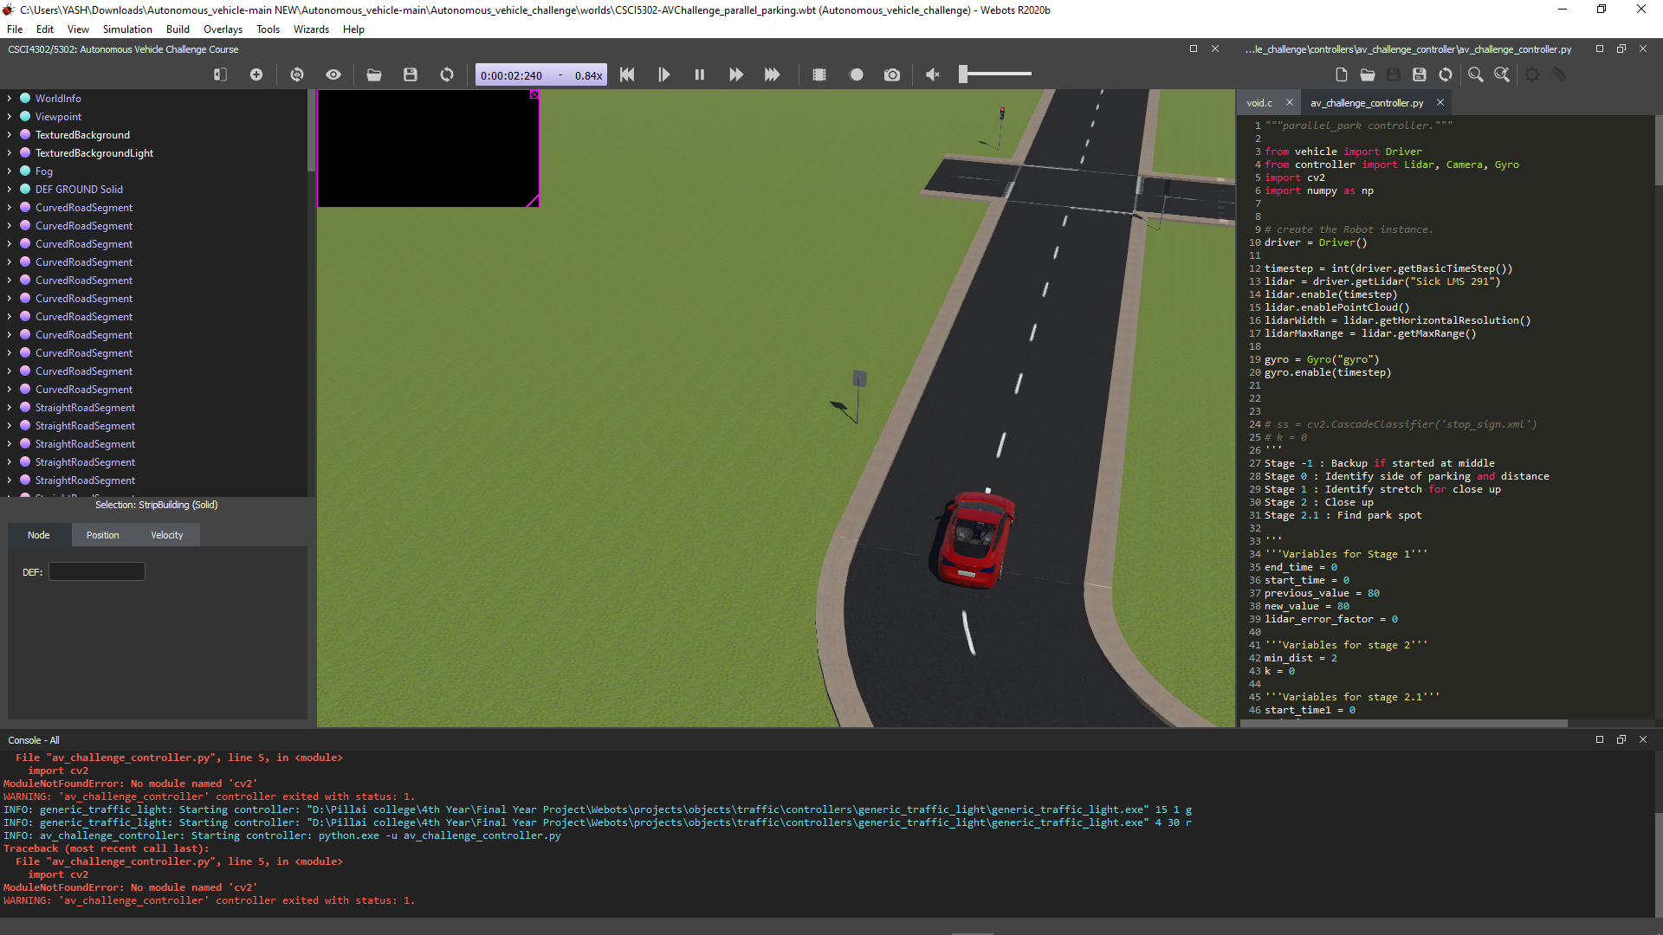Expand the Fog node in the scene tree
Viewport: 1663px width, 935px height.
pos(10,171)
